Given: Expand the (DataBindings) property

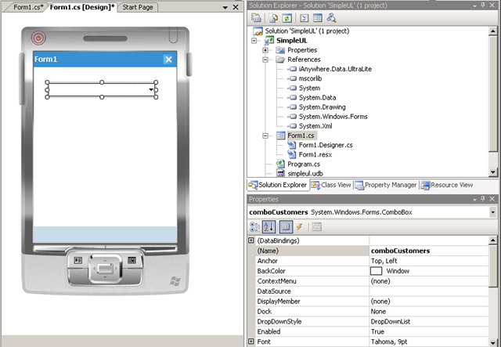Looking at the screenshot, I should pyautogui.click(x=251, y=240).
